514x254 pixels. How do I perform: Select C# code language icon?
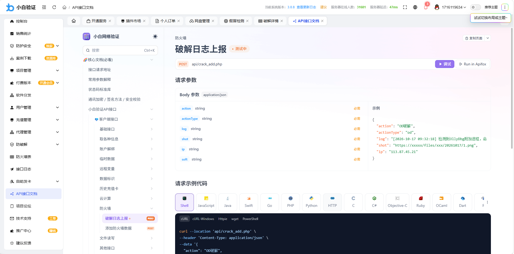click(x=374, y=202)
